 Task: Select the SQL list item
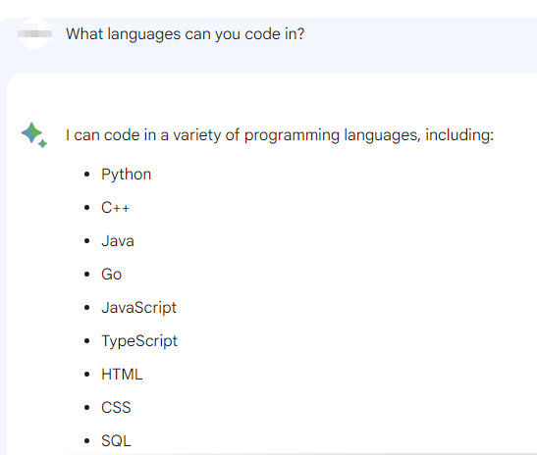pyautogui.click(x=116, y=440)
